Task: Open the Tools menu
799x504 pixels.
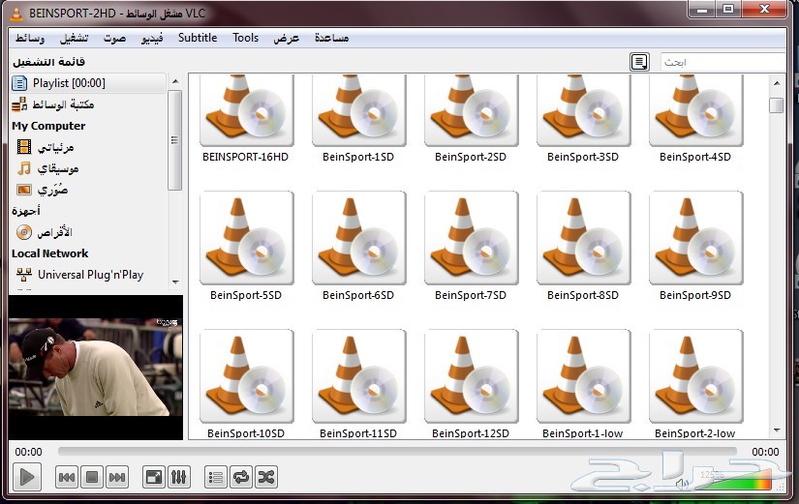Action: pos(246,38)
